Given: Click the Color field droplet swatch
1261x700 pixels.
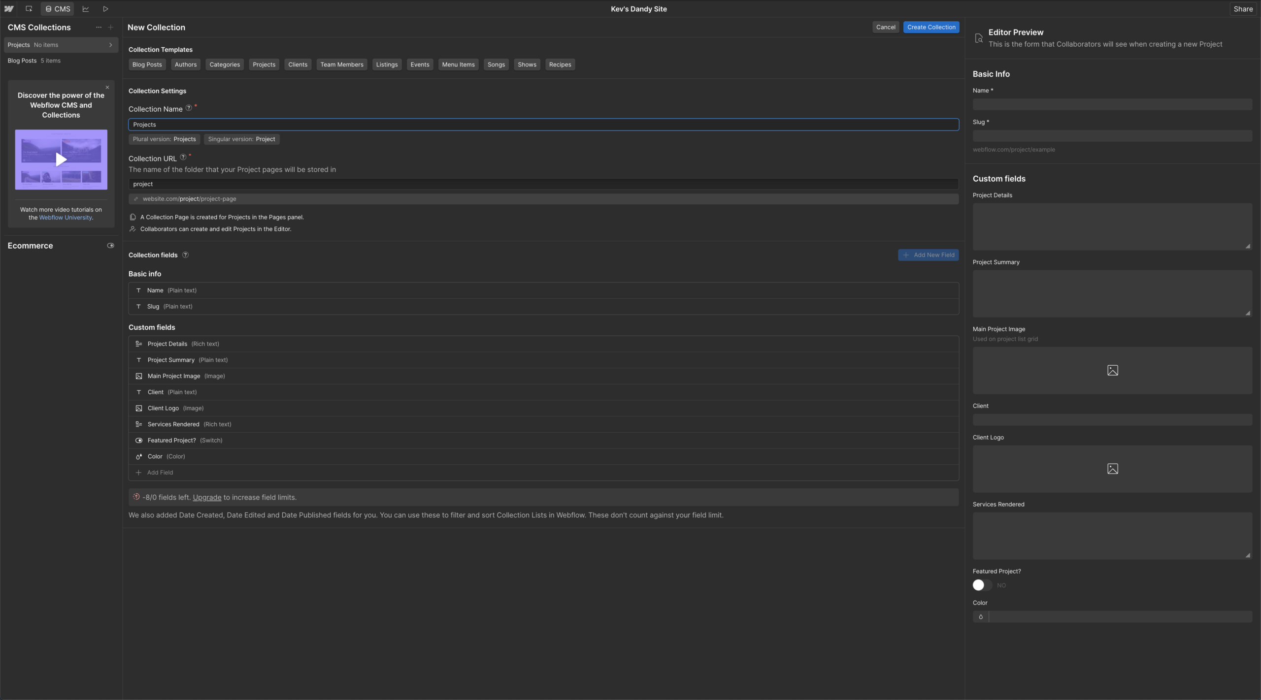Looking at the screenshot, I should coord(980,617).
